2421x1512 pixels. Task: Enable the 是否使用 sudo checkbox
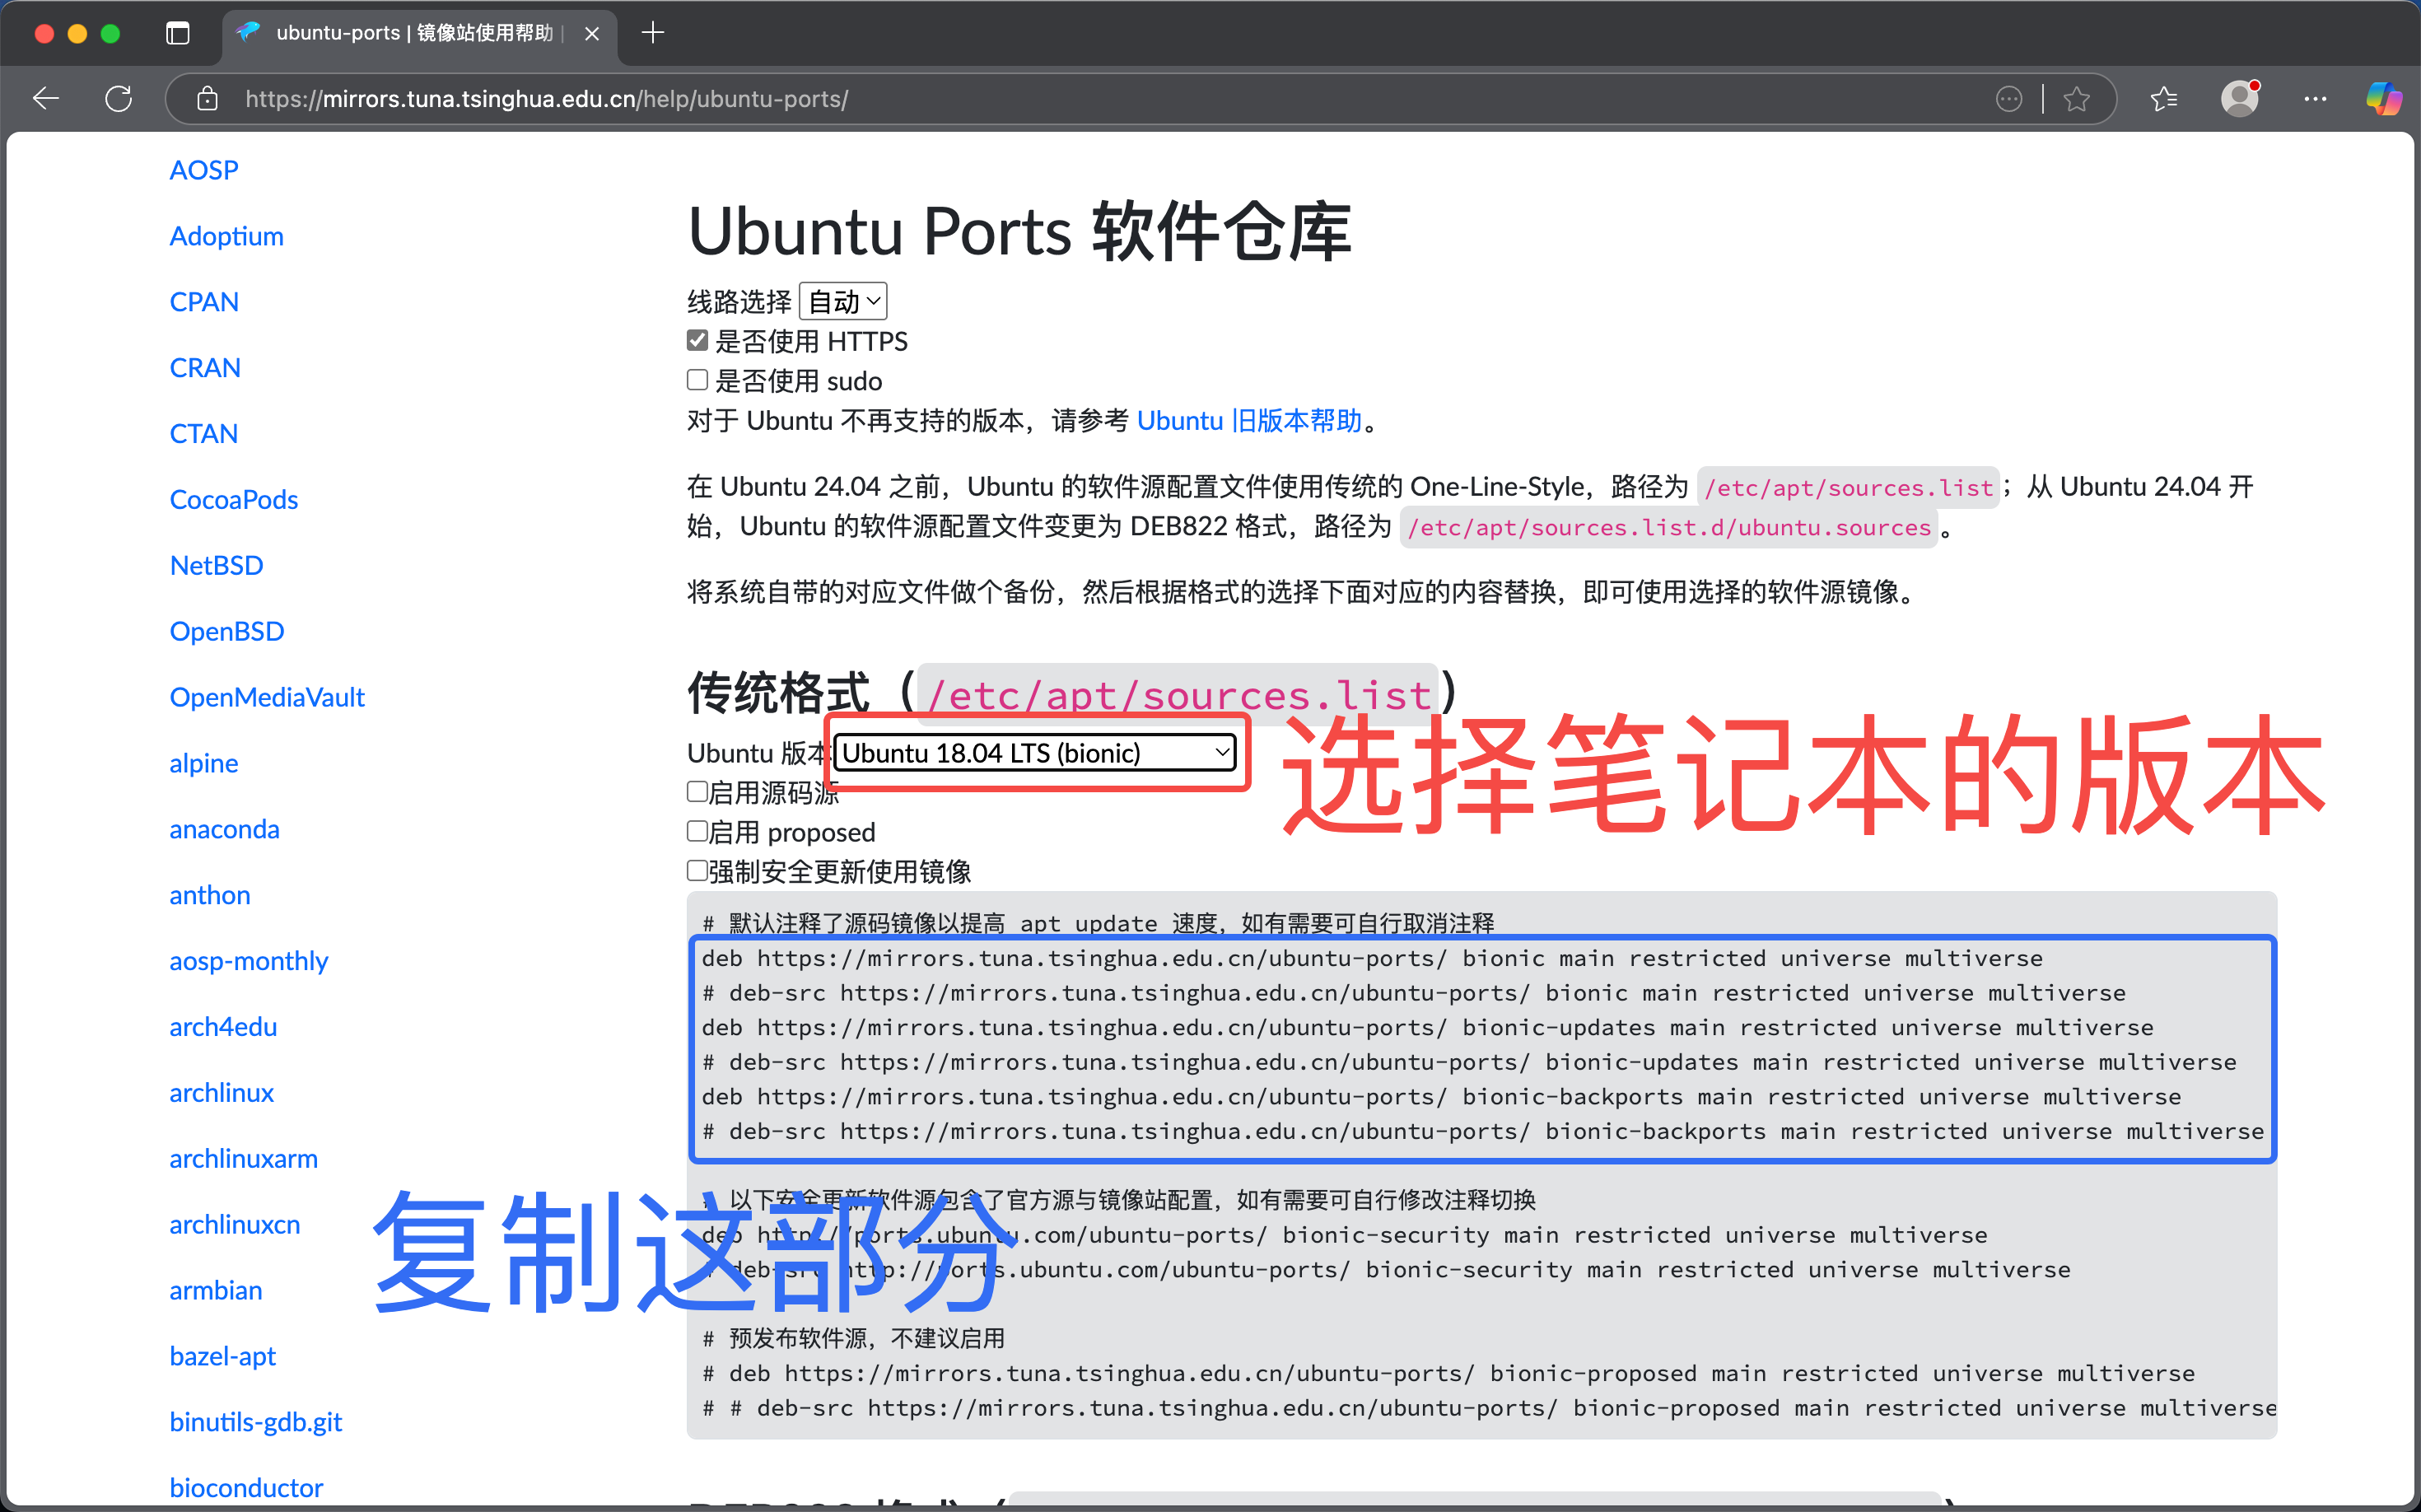point(697,380)
